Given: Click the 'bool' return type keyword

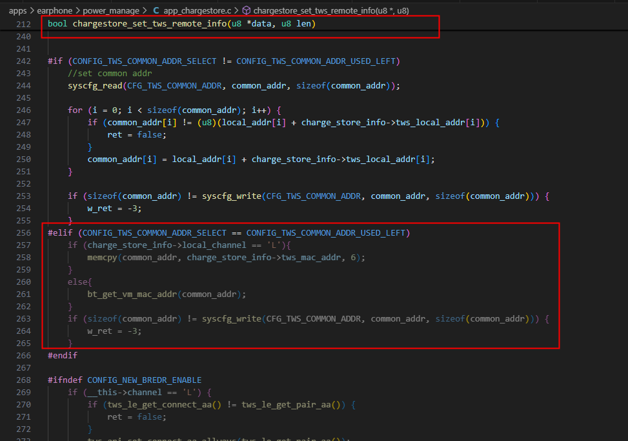Looking at the screenshot, I should [57, 24].
